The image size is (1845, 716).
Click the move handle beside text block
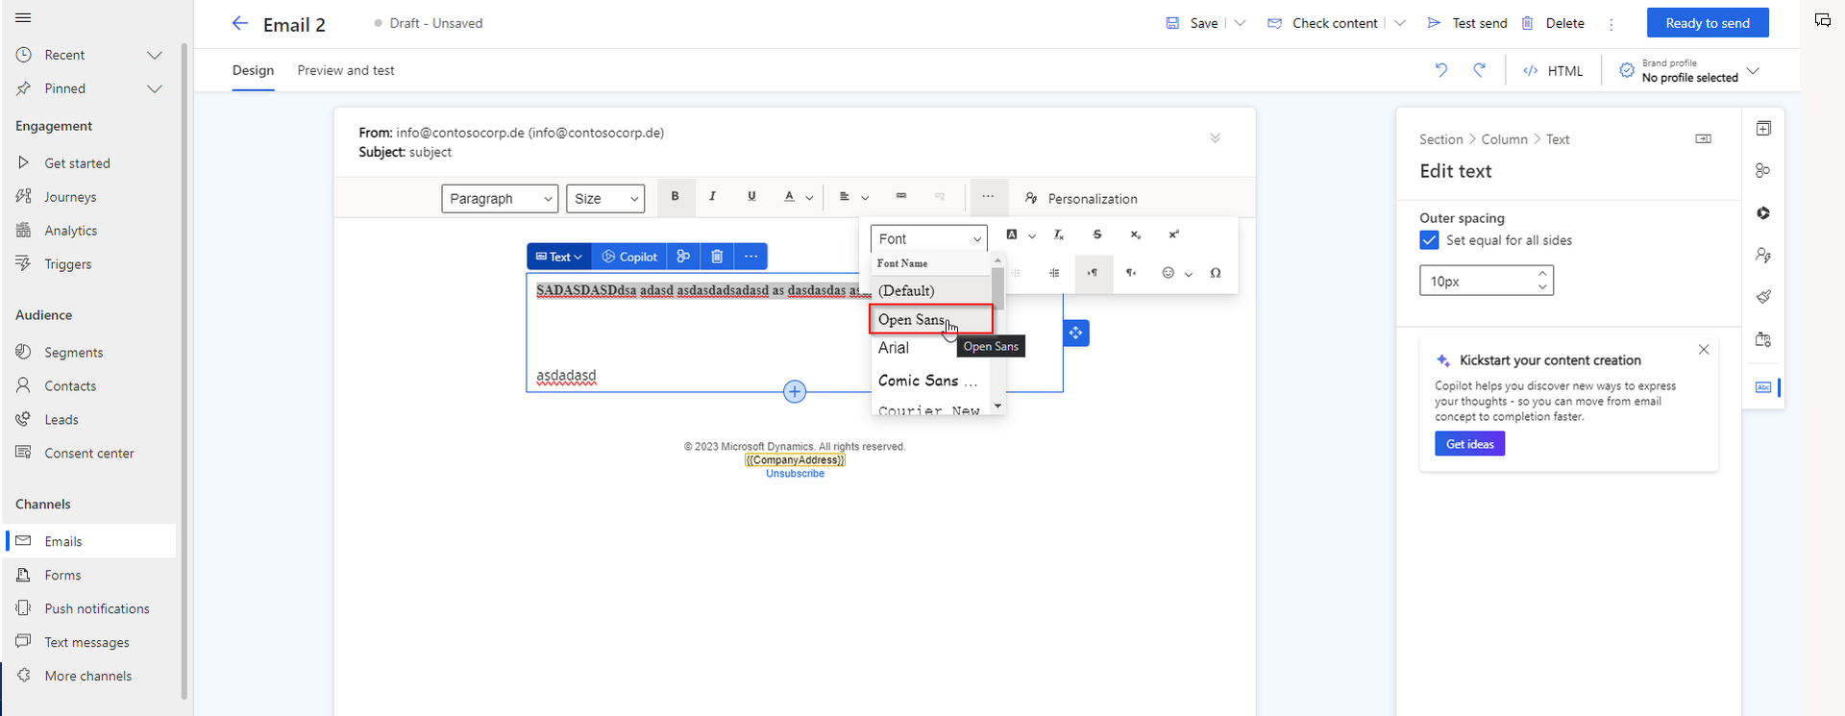[1076, 333]
